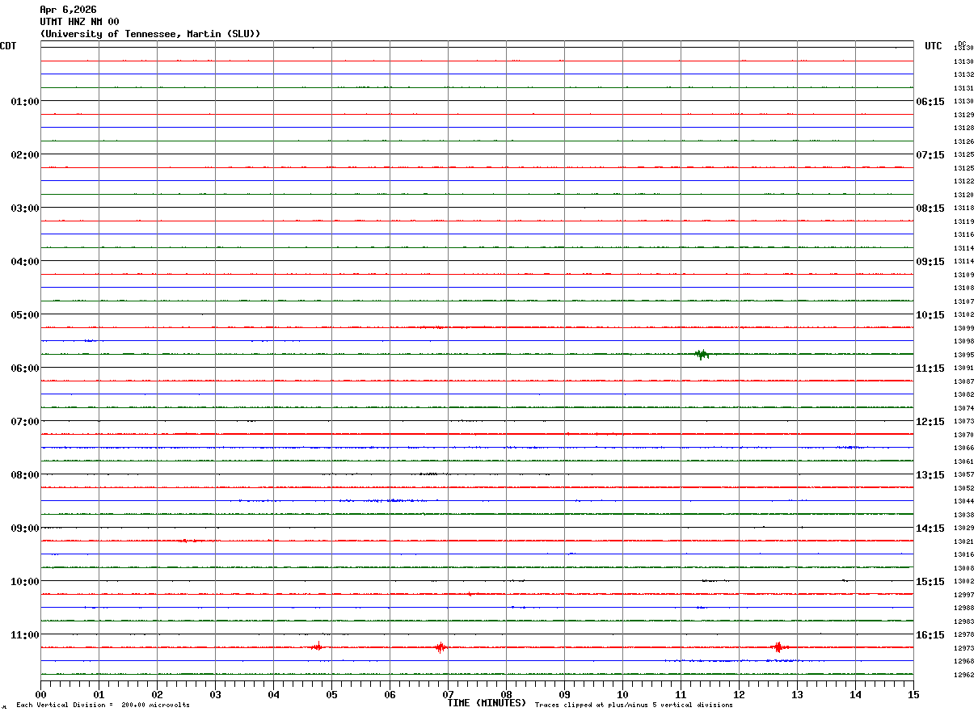Select the 12962 DC offset value
This screenshot has height=716, width=978.
click(x=963, y=675)
